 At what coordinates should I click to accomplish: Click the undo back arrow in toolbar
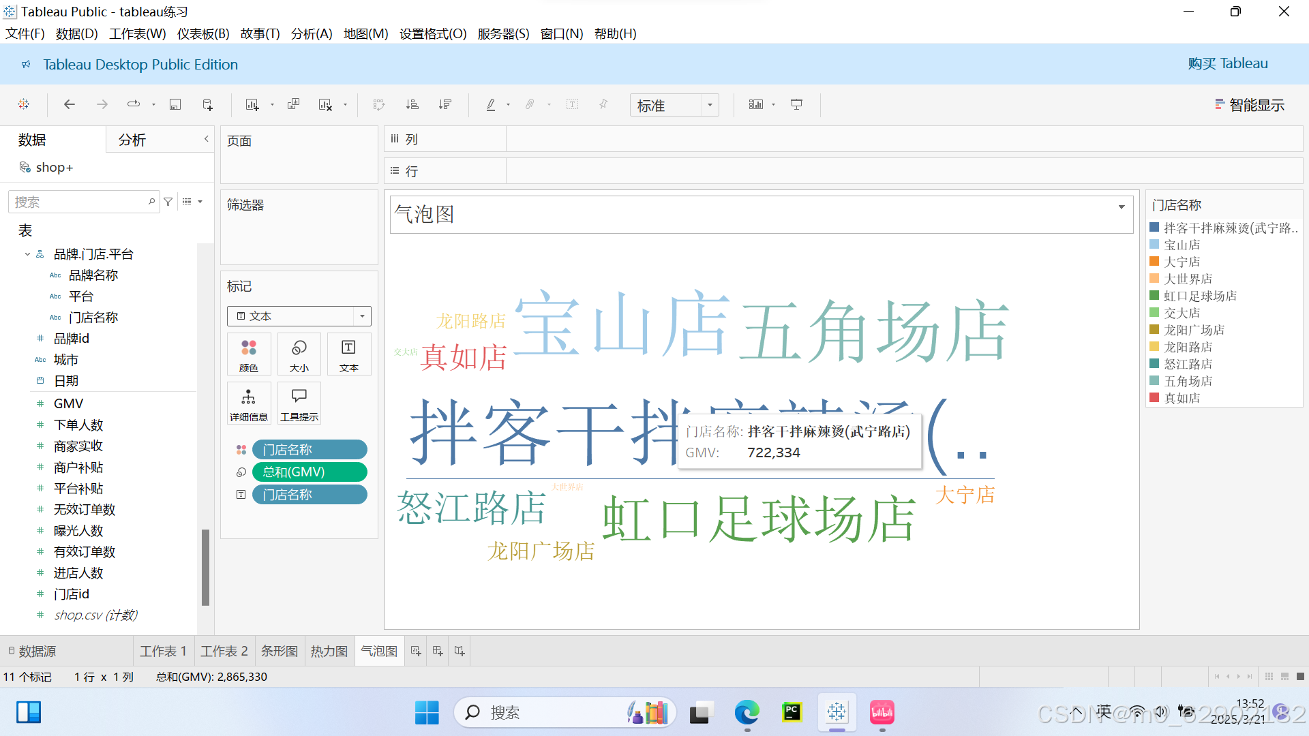[69, 104]
